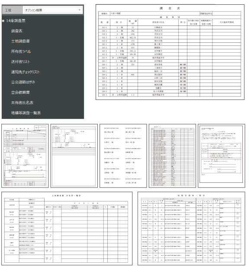This screenshot has width=251, height=271.
Task: Select 土地調査書 in the sidebar list
Action: [x=20, y=41]
